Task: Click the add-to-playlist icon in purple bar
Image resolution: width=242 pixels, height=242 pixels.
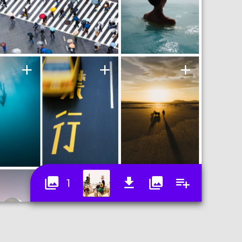Action: (183, 184)
